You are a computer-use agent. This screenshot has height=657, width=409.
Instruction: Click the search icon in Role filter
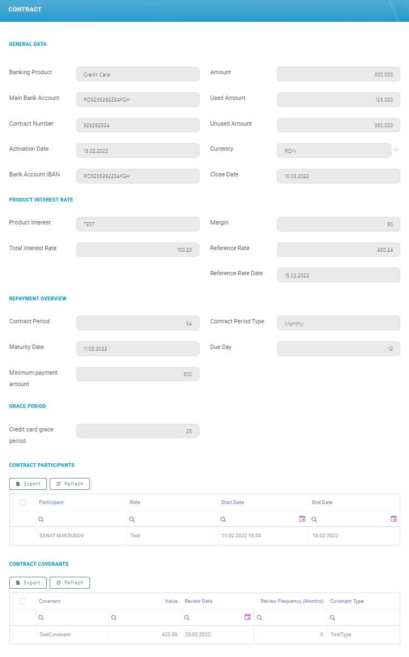[x=133, y=519]
